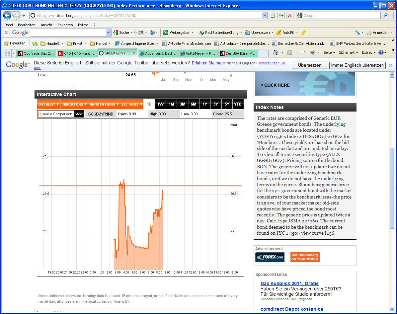This screenshot has height=314, width=397.
Task: Open the ? help menu
Action: click(95, 25)
